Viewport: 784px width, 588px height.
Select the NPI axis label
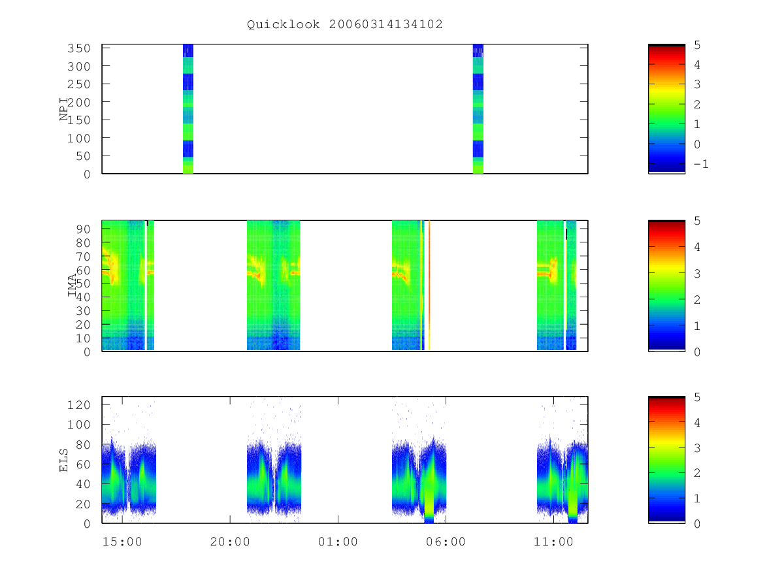click(65, 108)
